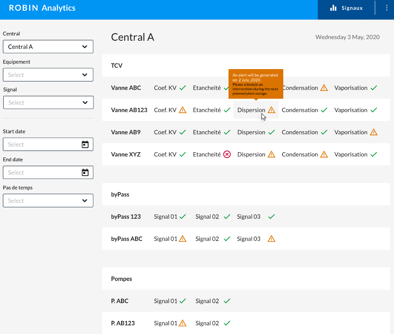Click Vanne AB123 Condensation check icon
Screen dimensions: 394x334
pyautogui.click(x=324, y=110)
